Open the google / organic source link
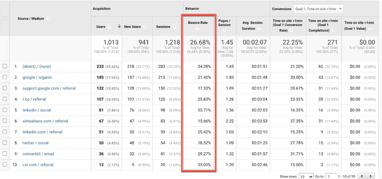Viewport: 382px width, 179px height. pos(37,77)
